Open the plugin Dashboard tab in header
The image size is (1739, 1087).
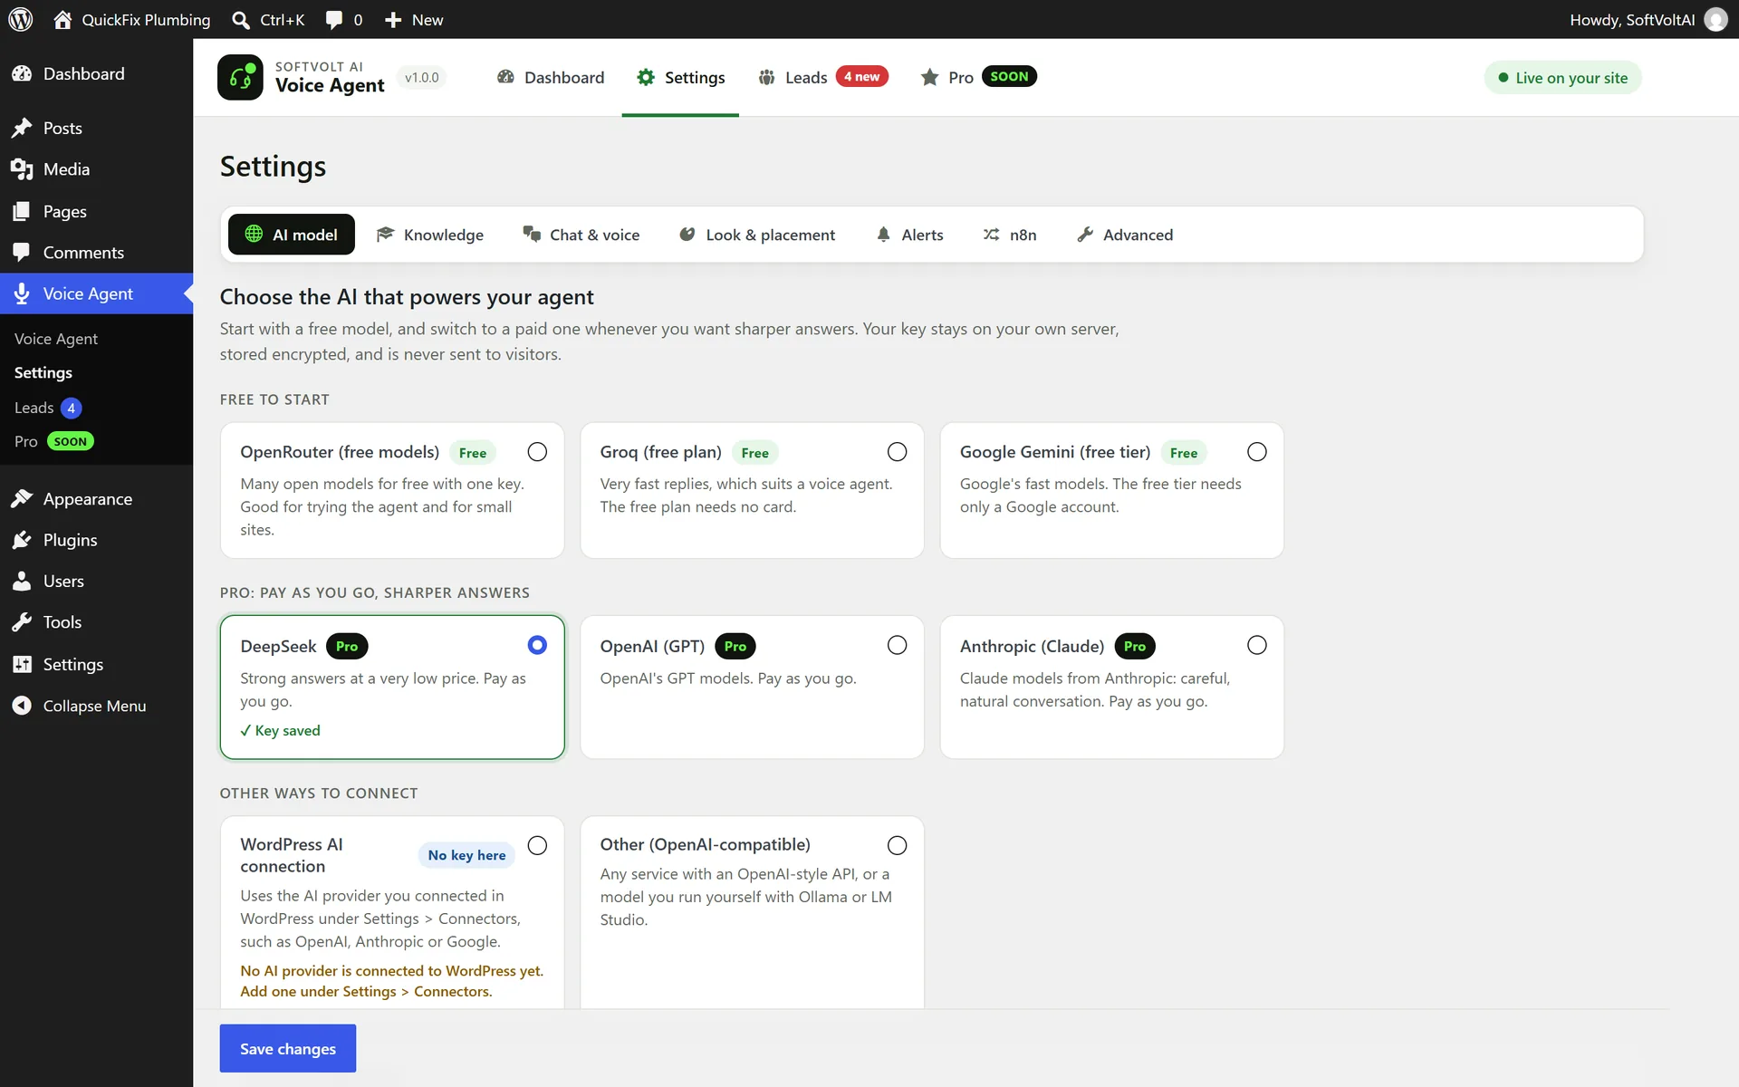point(551,78)
